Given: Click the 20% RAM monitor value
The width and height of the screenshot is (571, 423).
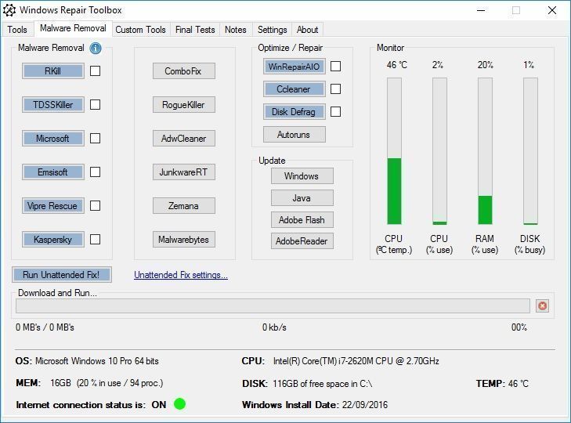Looking at the screenshot, I should (x=485, y=65).
